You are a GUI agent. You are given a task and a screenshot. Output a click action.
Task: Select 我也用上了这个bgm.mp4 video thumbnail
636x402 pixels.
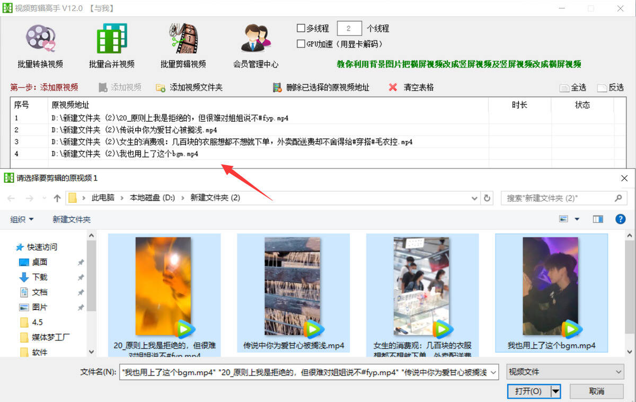551,289
